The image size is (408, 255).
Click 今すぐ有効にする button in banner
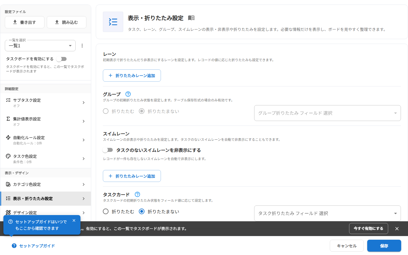368,228
